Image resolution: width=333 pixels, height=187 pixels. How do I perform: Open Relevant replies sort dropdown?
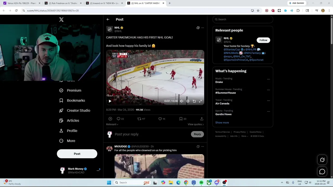112,124
